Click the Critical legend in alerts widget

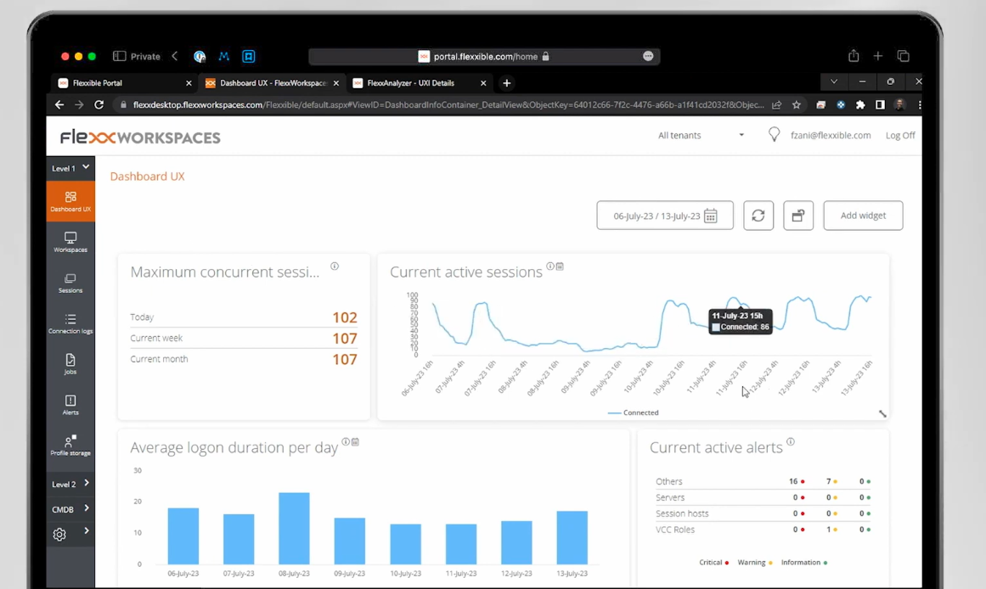tap(713, 563)
